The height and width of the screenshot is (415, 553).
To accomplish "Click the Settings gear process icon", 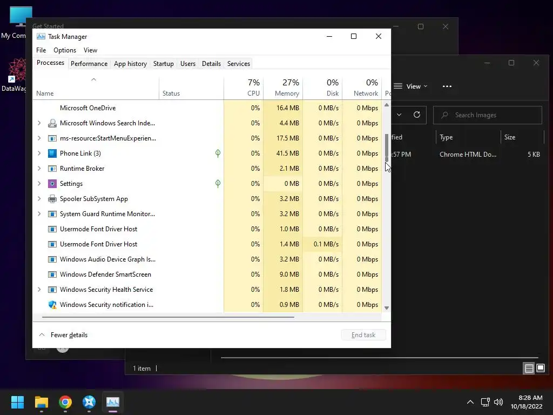I will 52,184.
